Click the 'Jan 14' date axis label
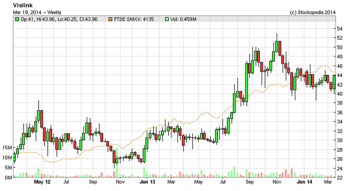 (x=304, y=182)
